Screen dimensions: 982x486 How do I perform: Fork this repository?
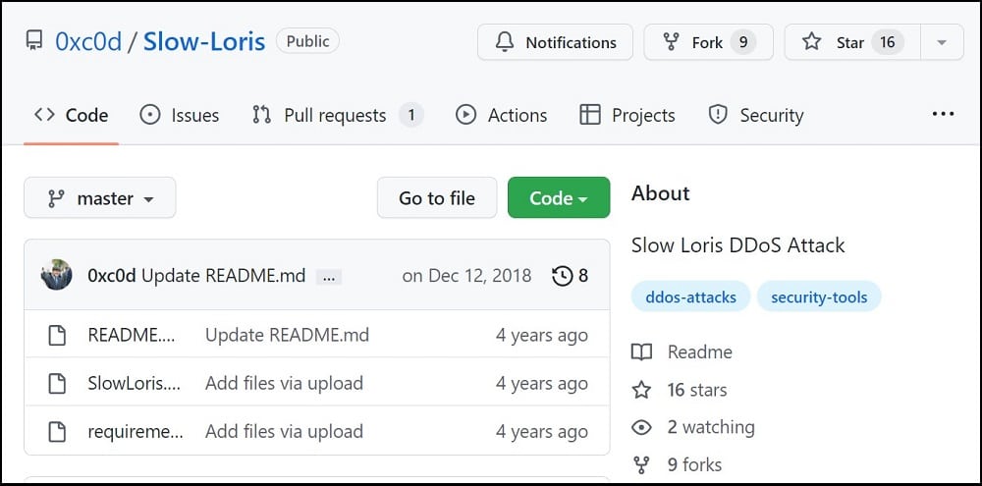pos(708,42)
